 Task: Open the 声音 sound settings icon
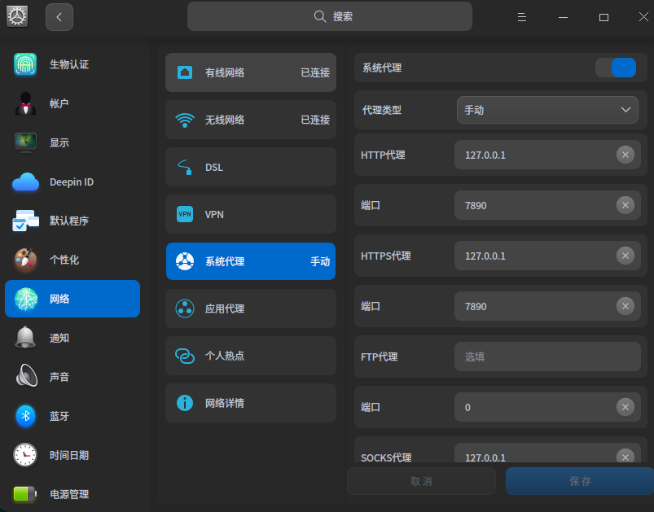click(24, 377)
